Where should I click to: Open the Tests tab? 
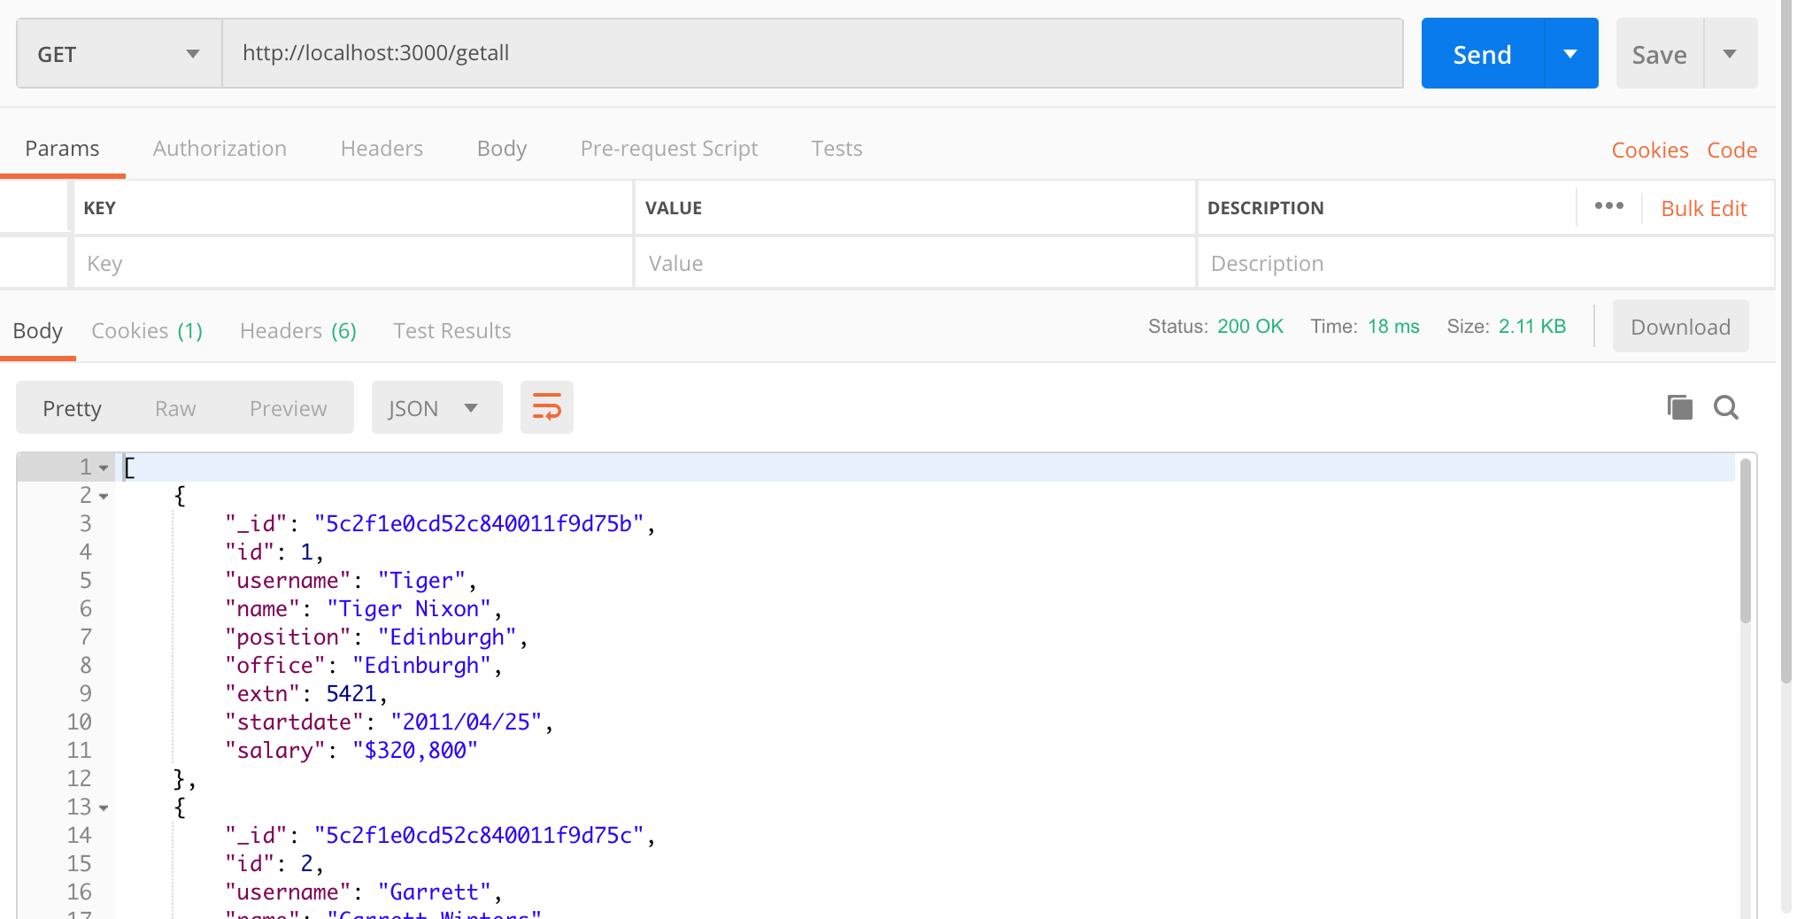point(836,148)
